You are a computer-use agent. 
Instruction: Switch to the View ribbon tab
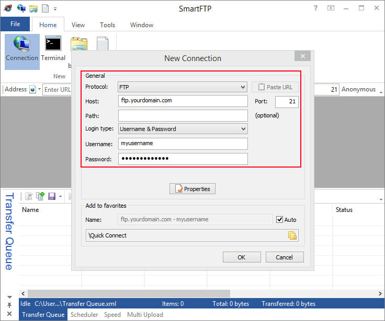[78, 25]
